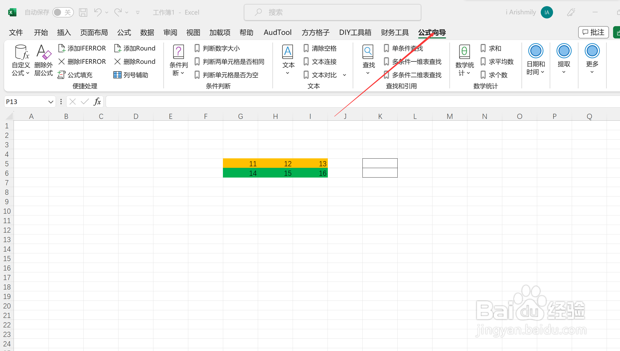Select the bordered cell K5
The image size is (620, 351).
(x=380, y=163)
